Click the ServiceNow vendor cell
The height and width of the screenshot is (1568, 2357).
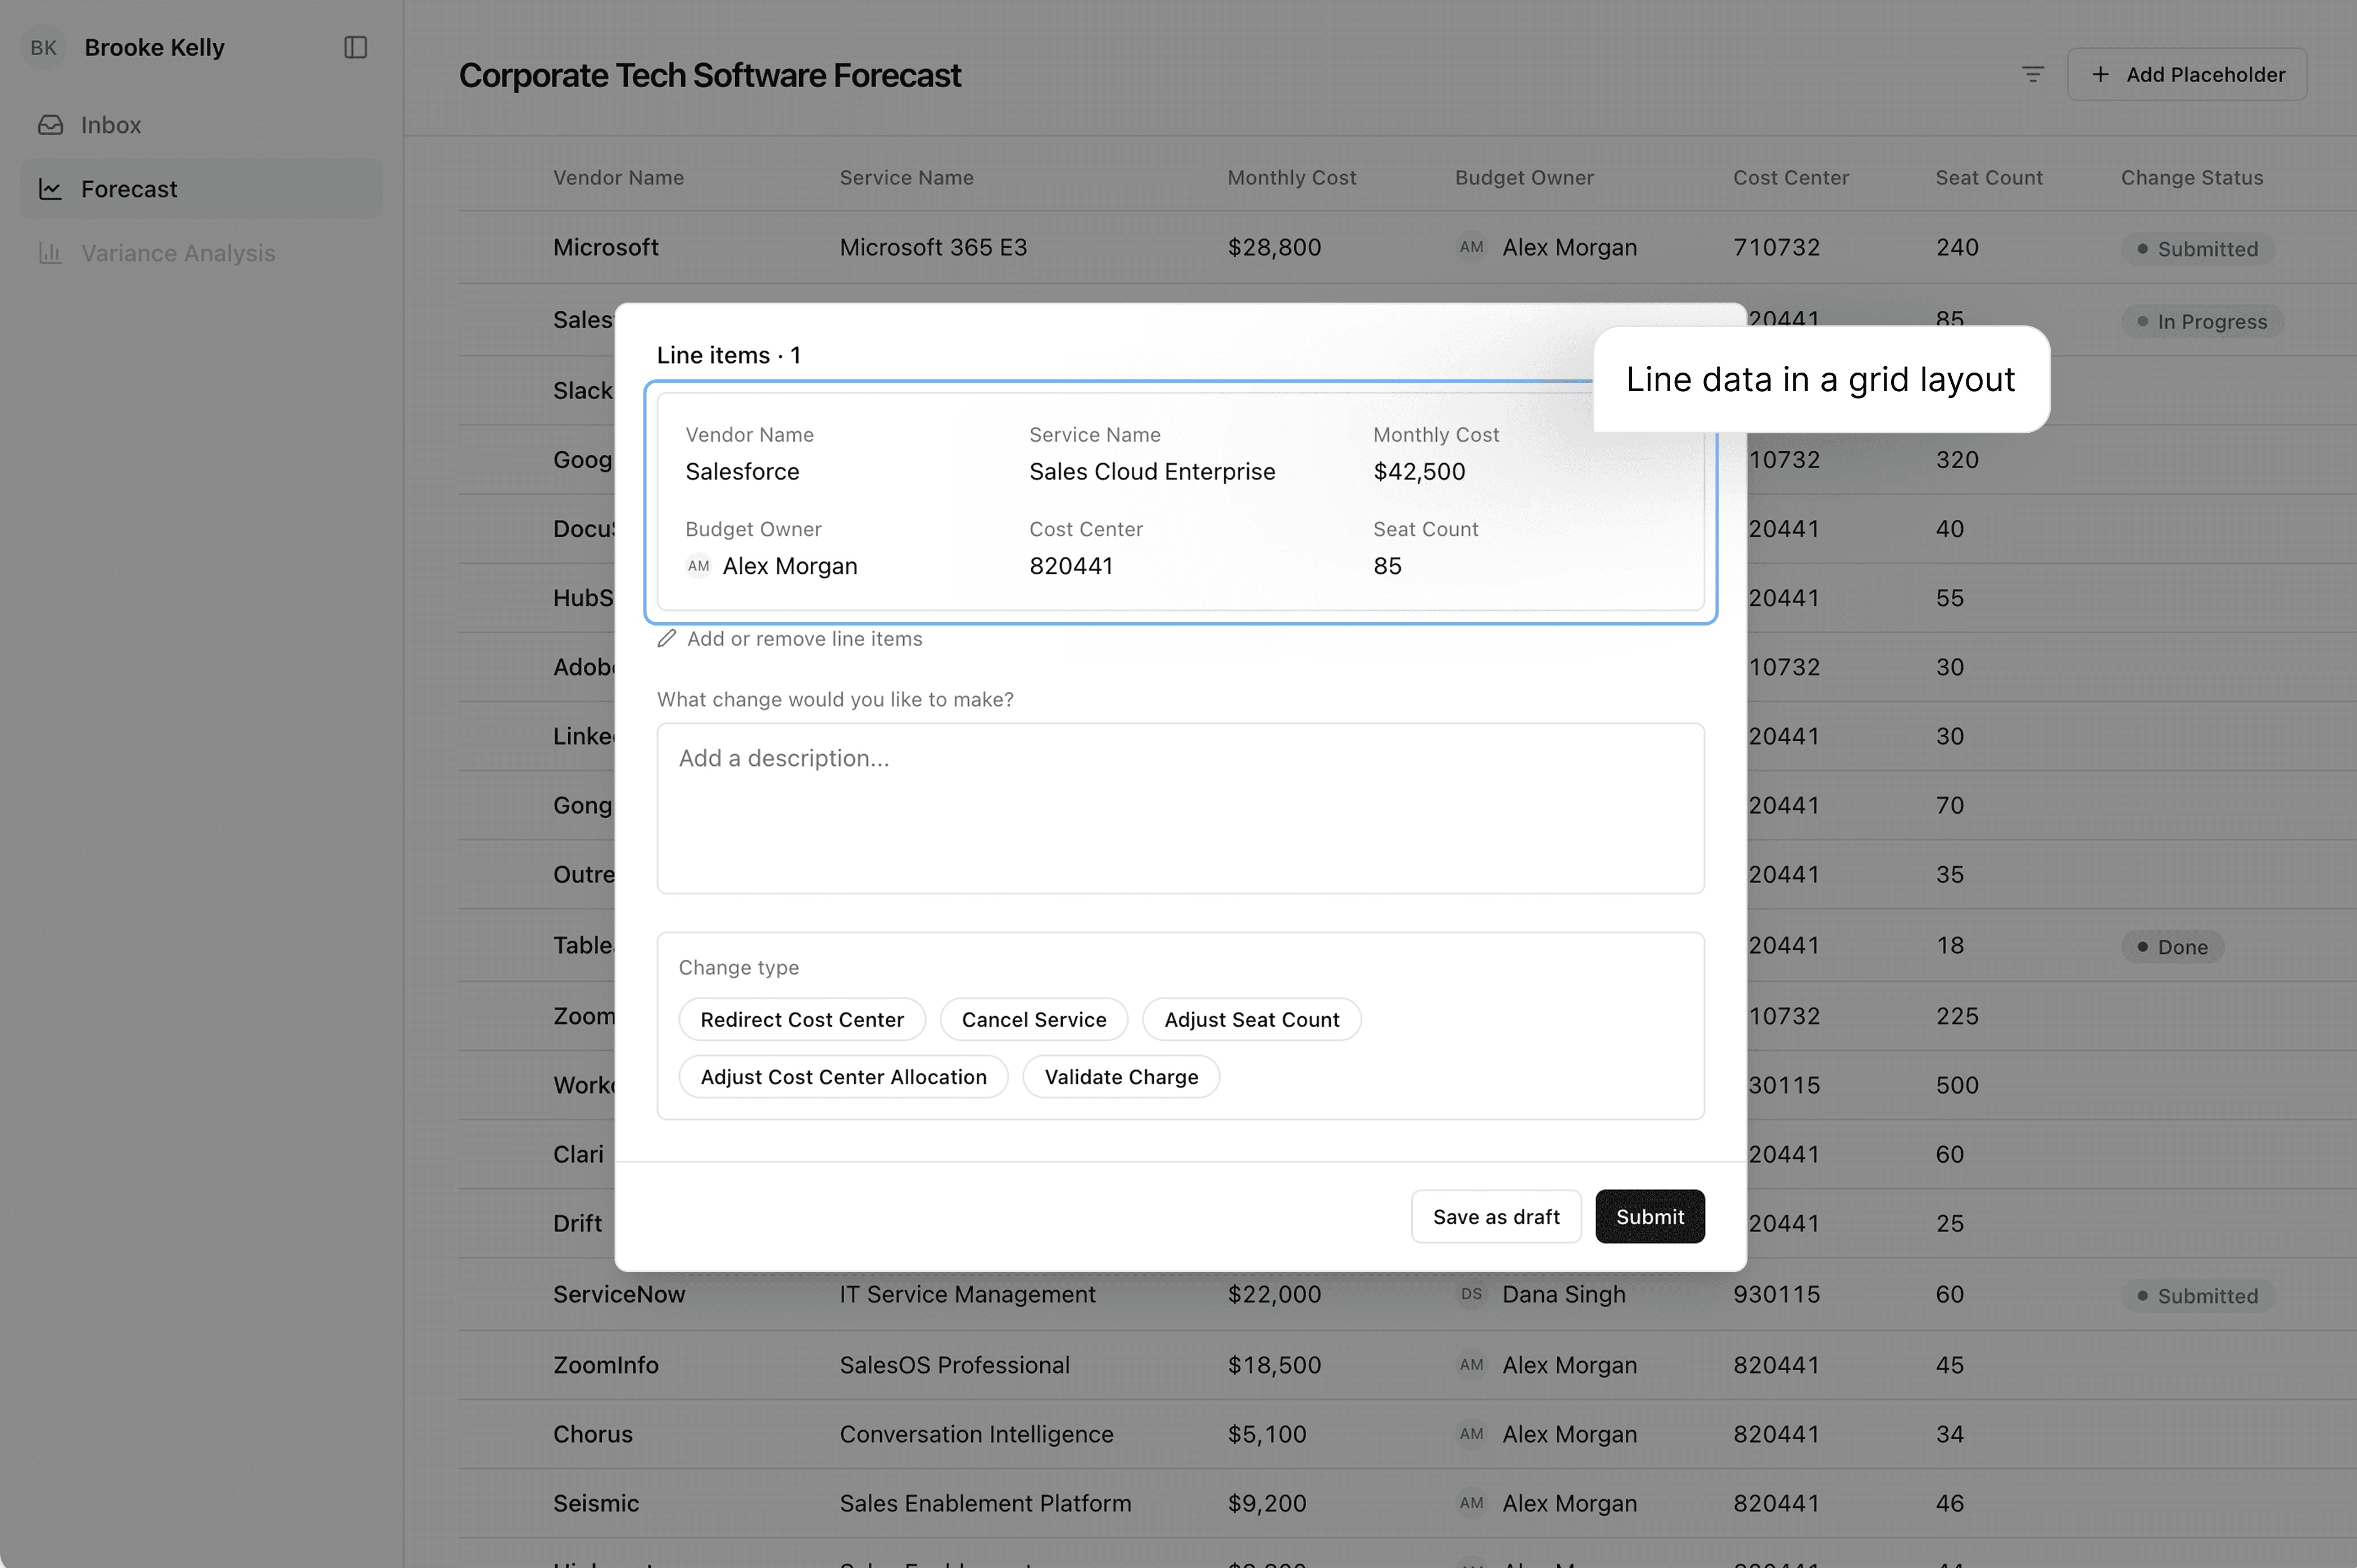[x=619, y=1294]
